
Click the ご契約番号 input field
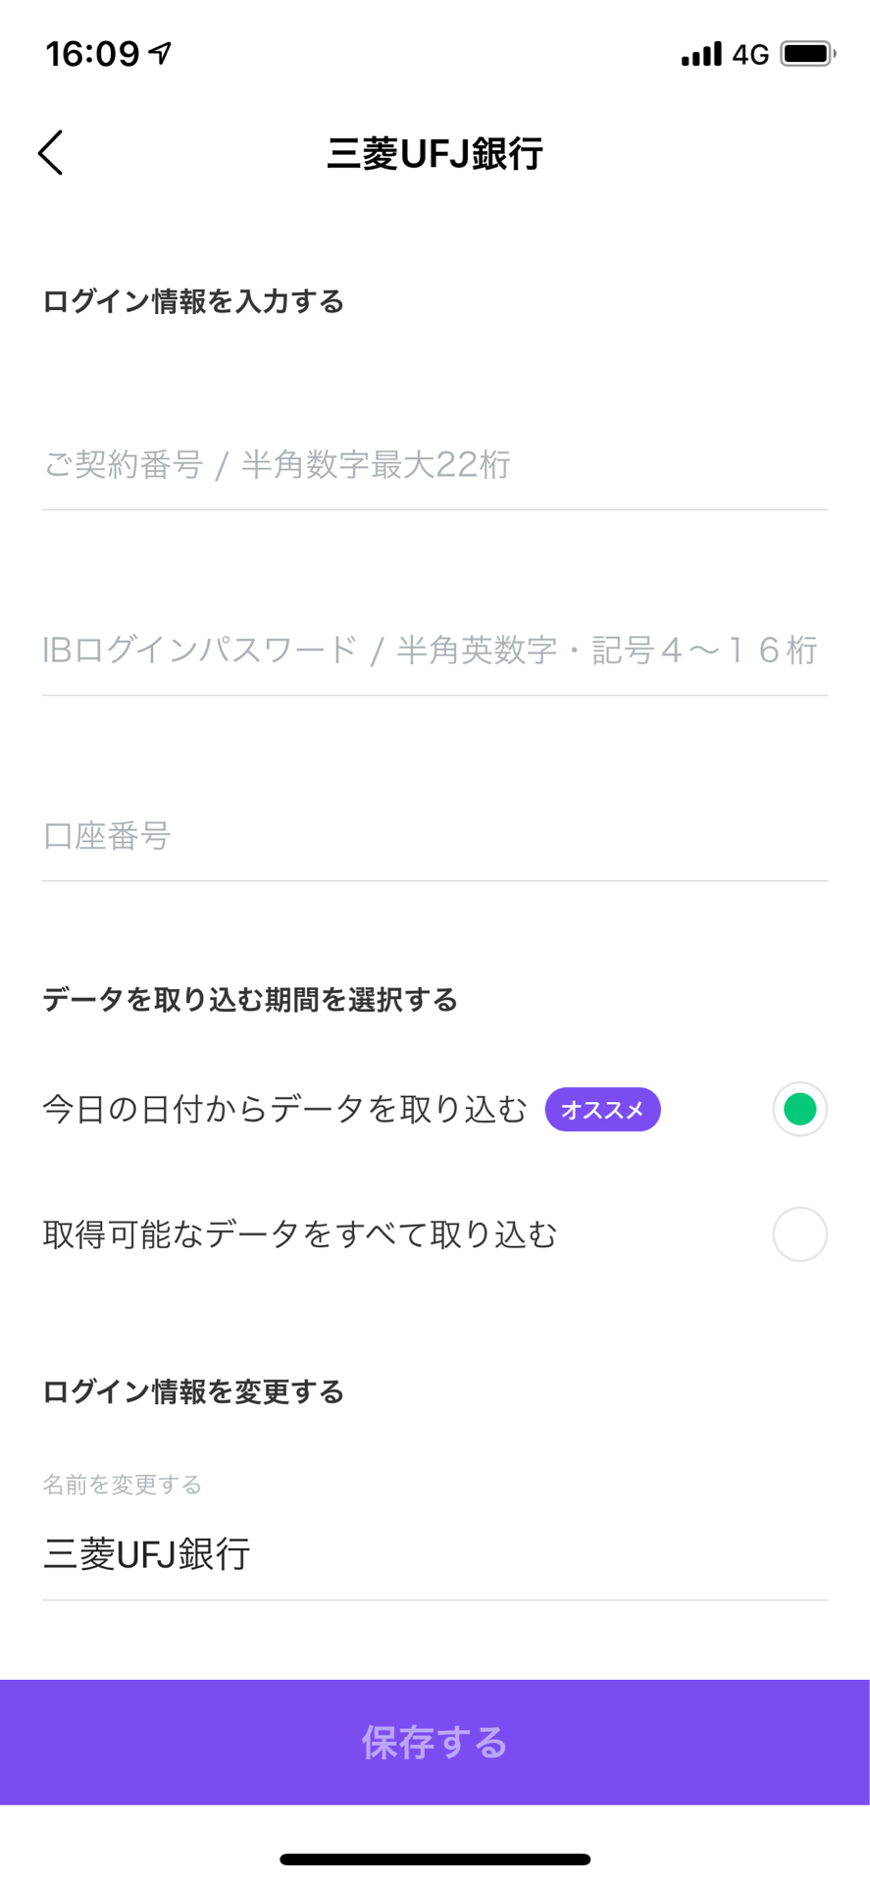435,464
